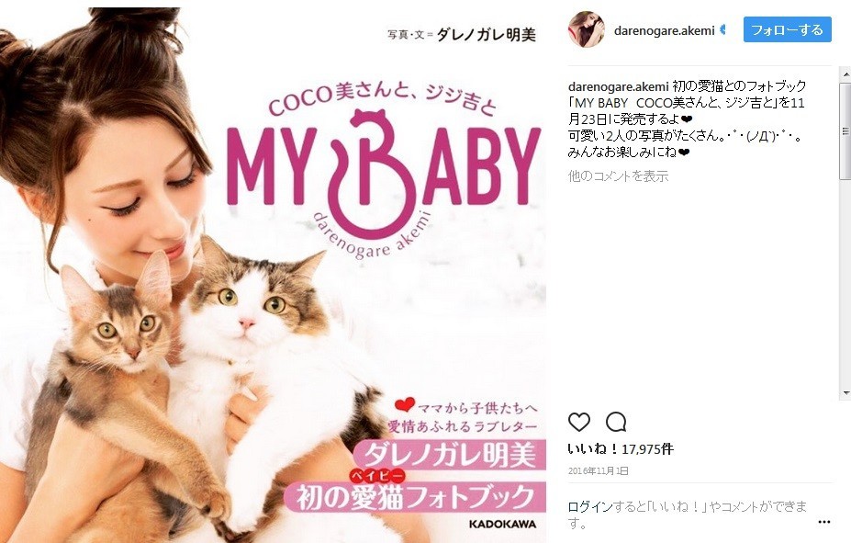Image resolution: width=851 pixels, height=543 pixels.
Task: Click darenogare.akemi name in the caption
Action: pyautogui.click(x=618, y=86)
